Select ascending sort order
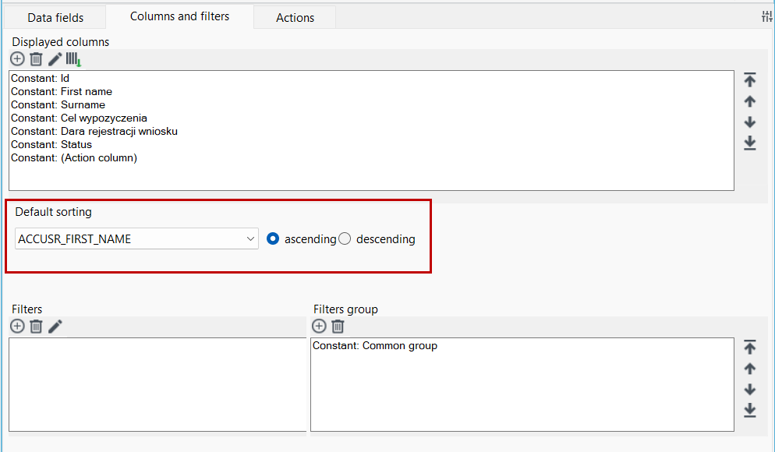 tap(273, 239)
